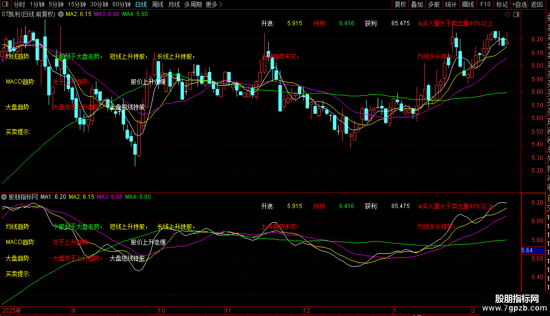The image size is (550, 316).
Task: Click month 10 marker on time axis
Action: click(x=162, y=310)
